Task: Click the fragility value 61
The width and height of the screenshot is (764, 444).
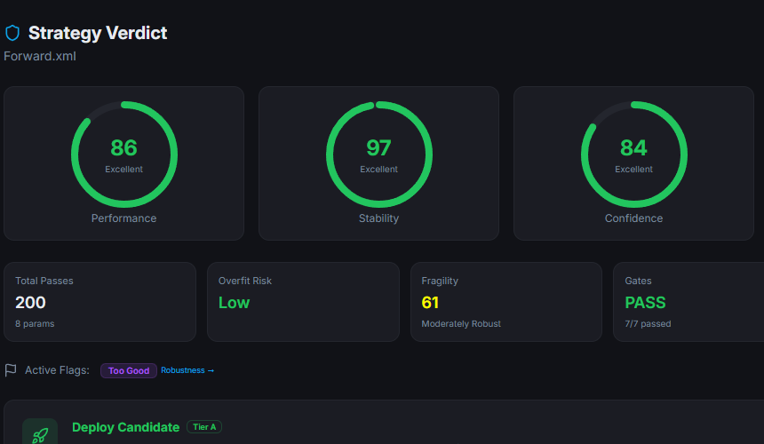Action: point(430,302)
